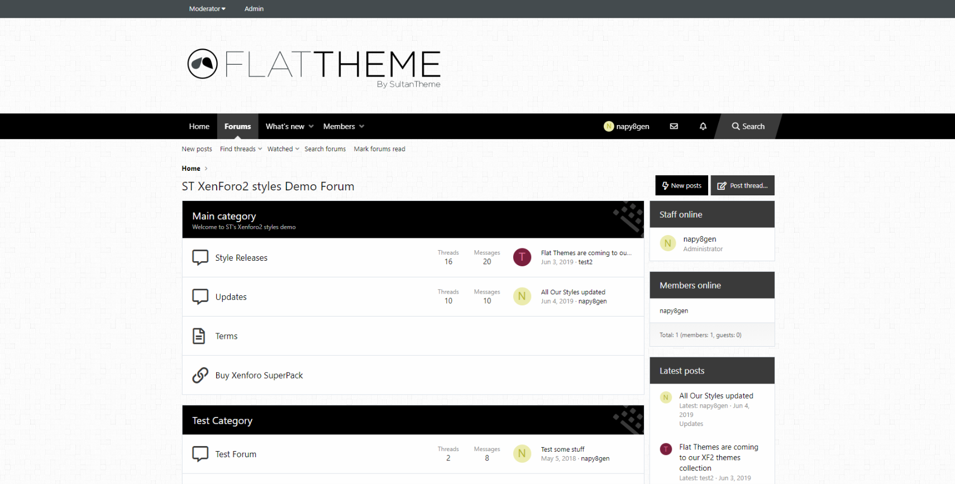
Task: Open 'Flat Themes are coming to ou...' thread
Action: click(x=586, y=253)
